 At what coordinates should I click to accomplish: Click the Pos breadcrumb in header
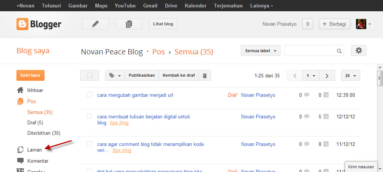(159, 52)
